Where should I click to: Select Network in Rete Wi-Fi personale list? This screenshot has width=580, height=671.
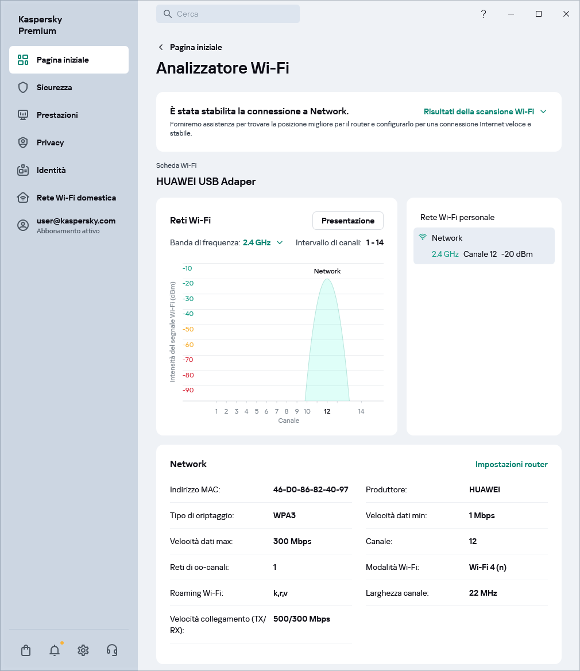pos(484,246)
